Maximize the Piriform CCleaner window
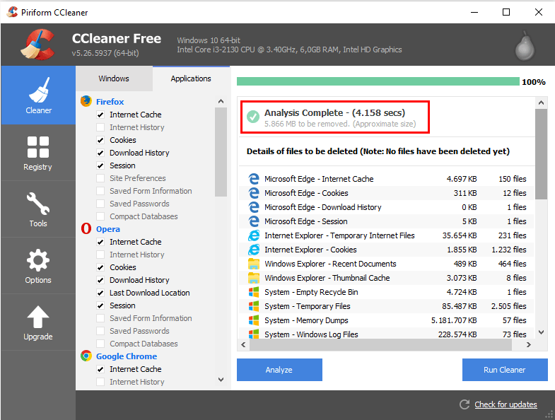Image resolution: width=555 pixels, height=420 pixels. [506, 12]
